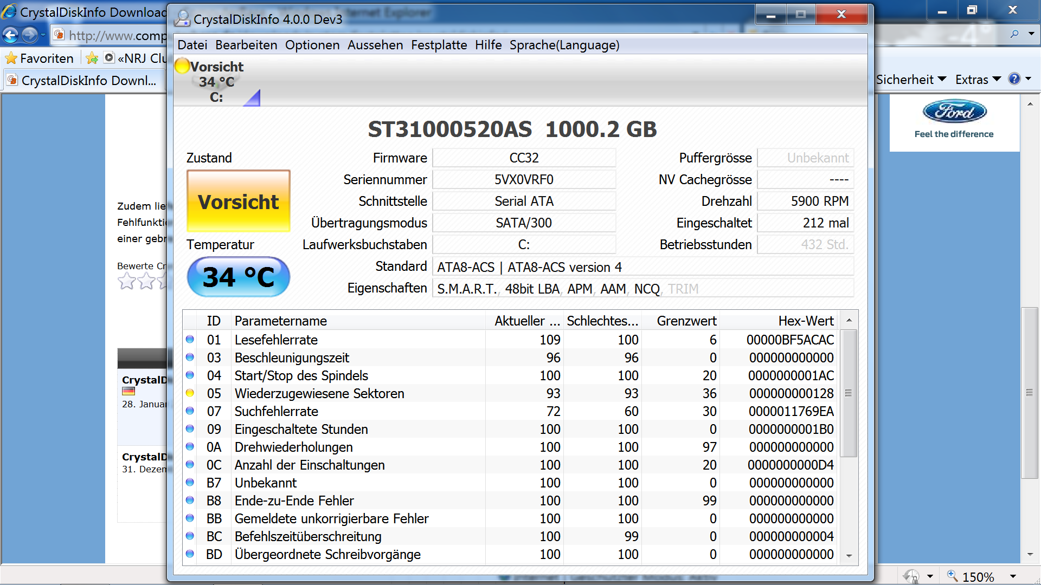1041x585 pixels.
Task: Open the Aussehen menu
Action: point(375,45)
